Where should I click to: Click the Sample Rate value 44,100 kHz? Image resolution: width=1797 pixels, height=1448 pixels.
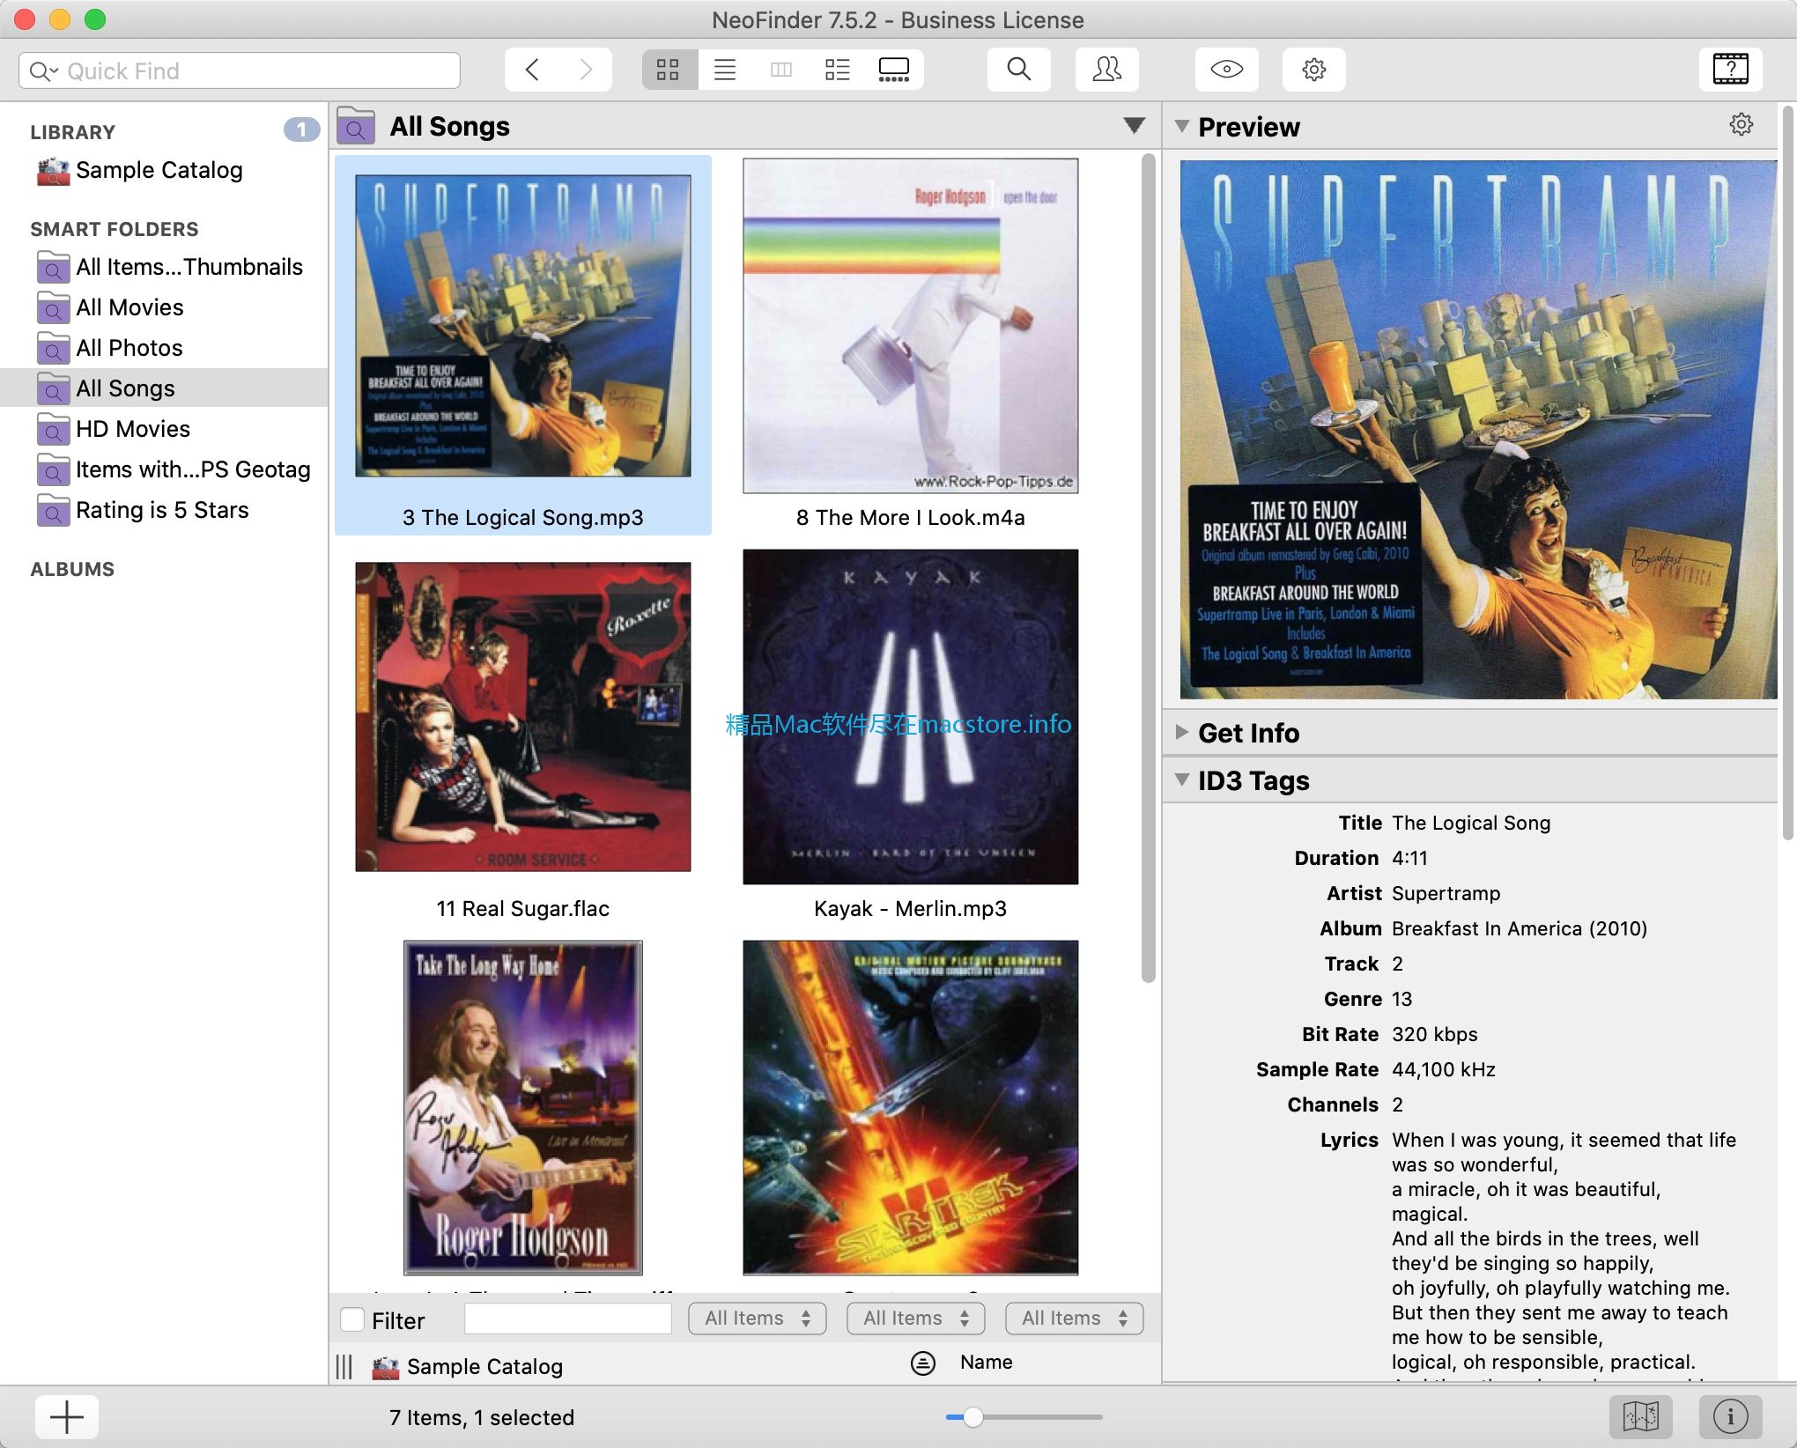point(1444,1069)
